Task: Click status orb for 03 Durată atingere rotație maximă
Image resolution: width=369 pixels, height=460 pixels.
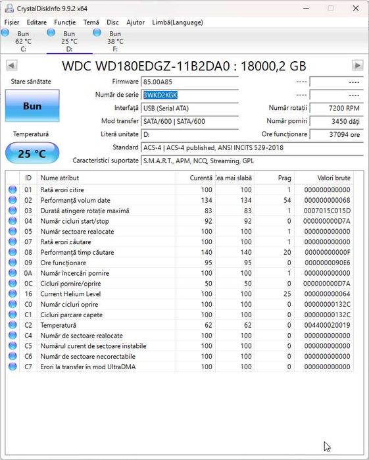Action: coord(12,211)
